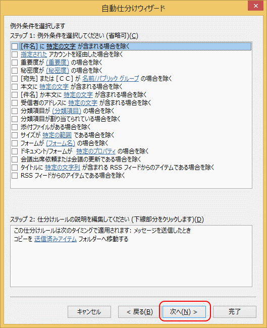This screenshot has width=267, height=328.
Task: Close the 自動仕分けウィザード dialog
Action: [255, 6]
